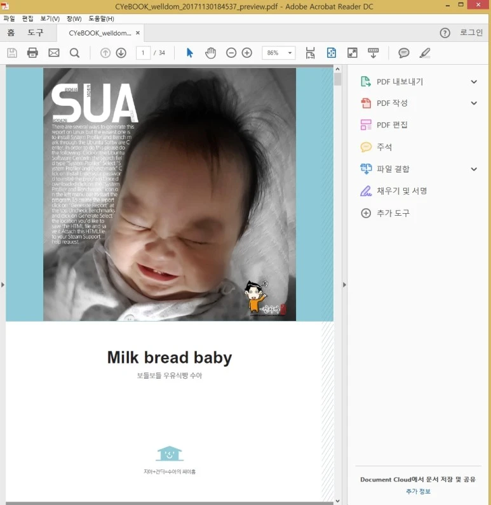The height and width of the screenshot is (505, 491).
Task: Click the Document Cloud save and share text
Action: 418,479
